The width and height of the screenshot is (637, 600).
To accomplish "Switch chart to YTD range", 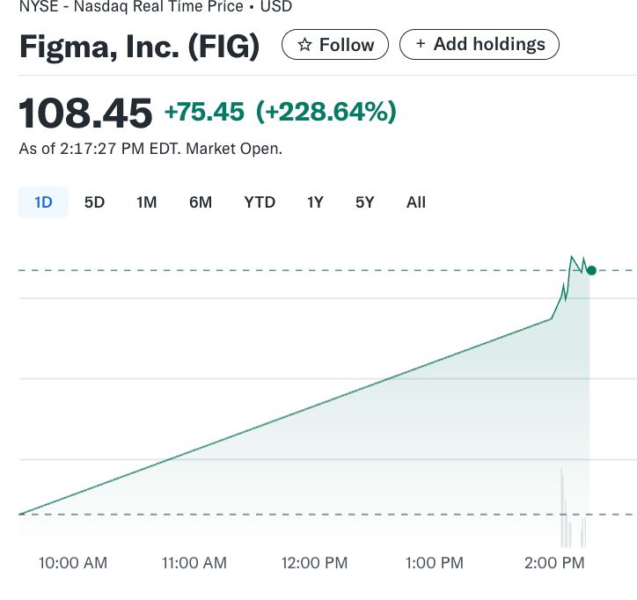I will coord(260,202).
